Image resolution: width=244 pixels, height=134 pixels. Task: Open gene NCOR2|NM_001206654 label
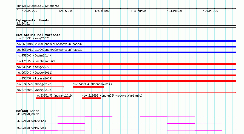(31, 121)
